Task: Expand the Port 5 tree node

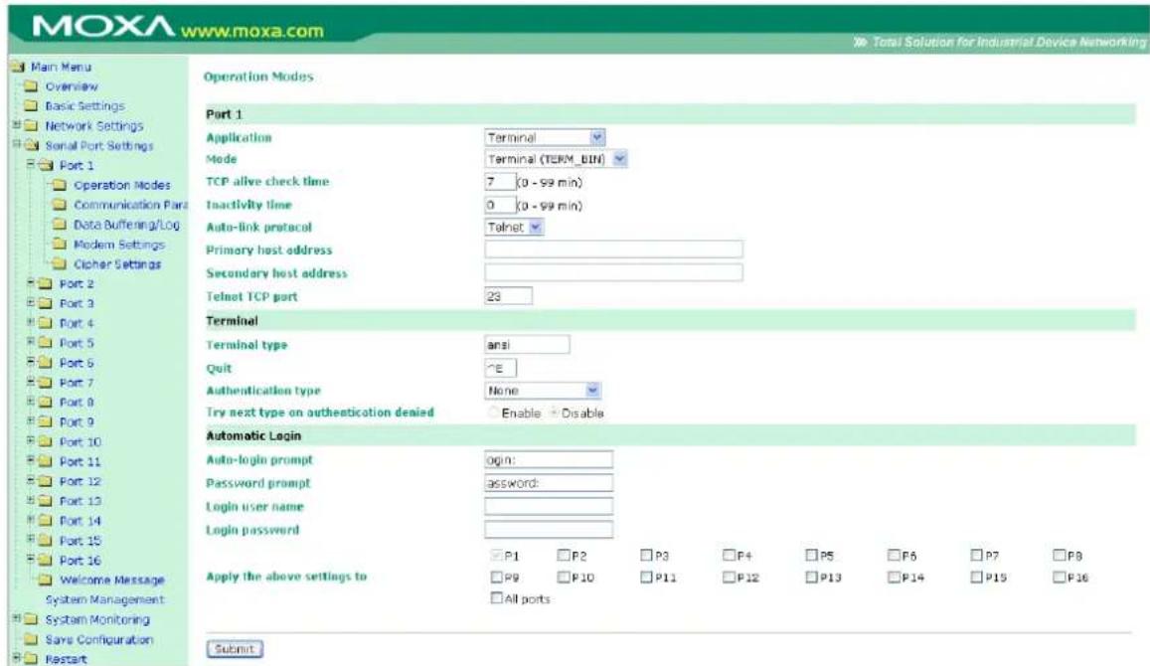Action: [31, 342]
